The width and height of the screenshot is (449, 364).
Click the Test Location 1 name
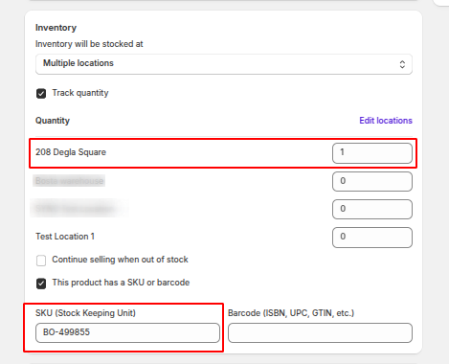(x=65, y=237)
